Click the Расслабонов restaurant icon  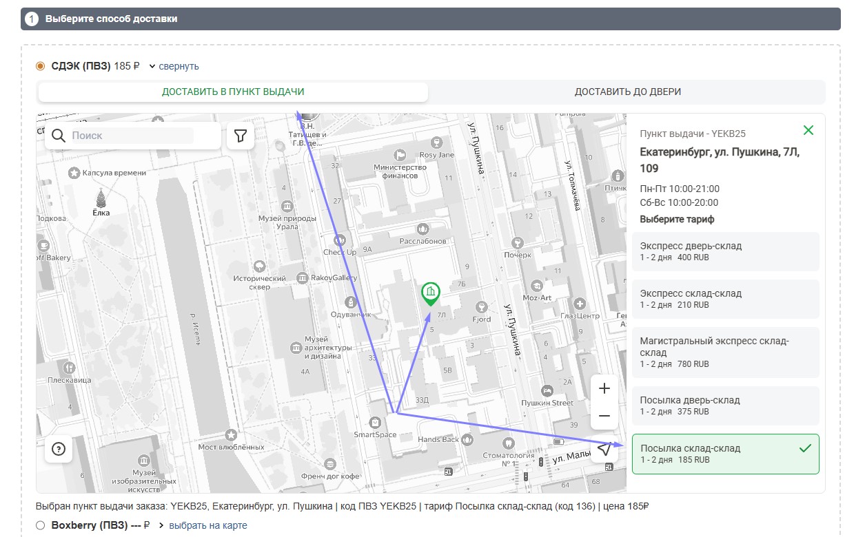tap(422, 228)
